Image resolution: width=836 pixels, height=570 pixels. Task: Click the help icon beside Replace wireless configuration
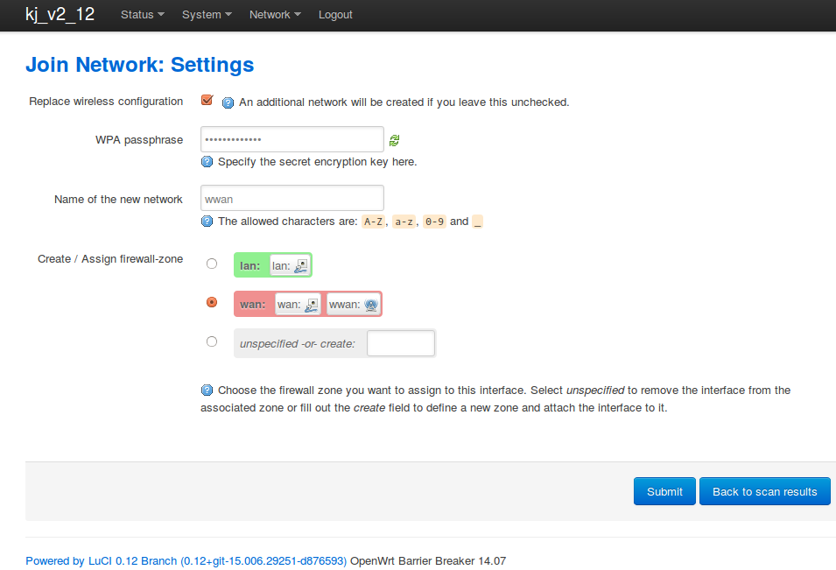pyautogui.click(x=228, y=102)
